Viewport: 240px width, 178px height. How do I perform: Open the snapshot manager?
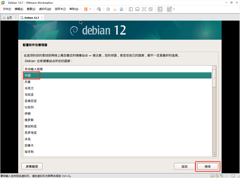click(x=122, y=9)
